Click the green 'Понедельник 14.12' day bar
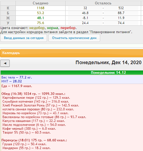The height and width of the screenshot is (151, 143). pyautogui.click(x=72, y=73)
